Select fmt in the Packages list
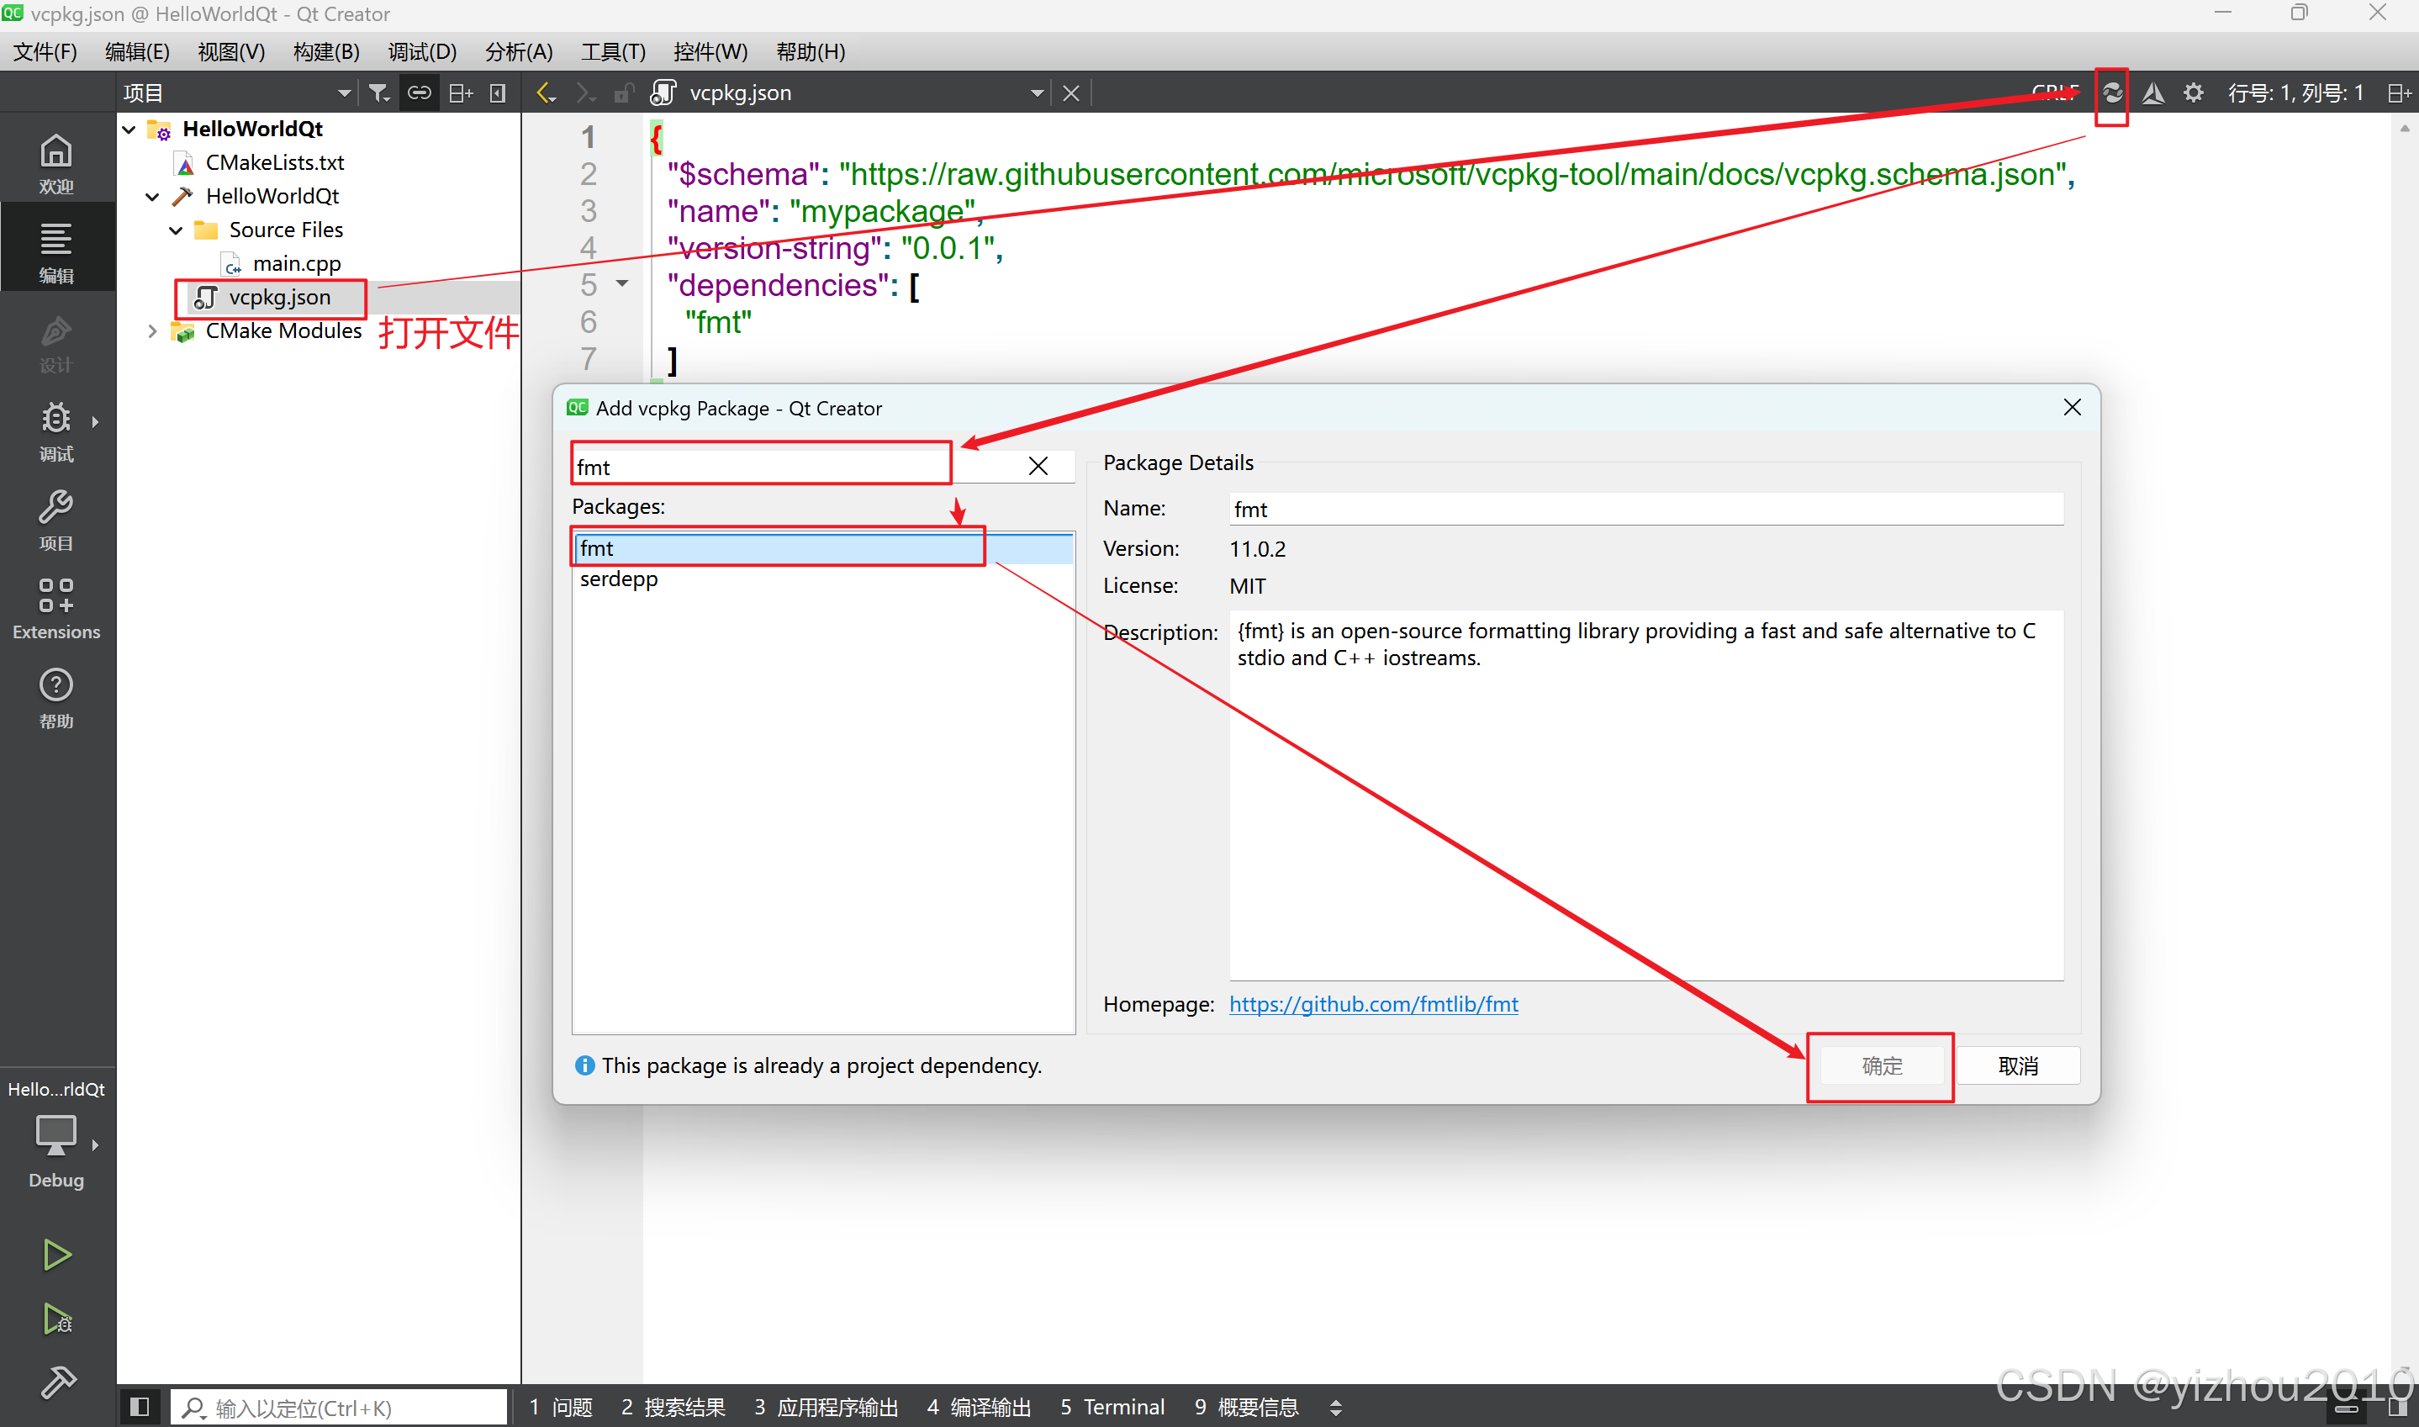This screenshot has height=1427, width=2419. pyautogui.click(x=823, y=548)
